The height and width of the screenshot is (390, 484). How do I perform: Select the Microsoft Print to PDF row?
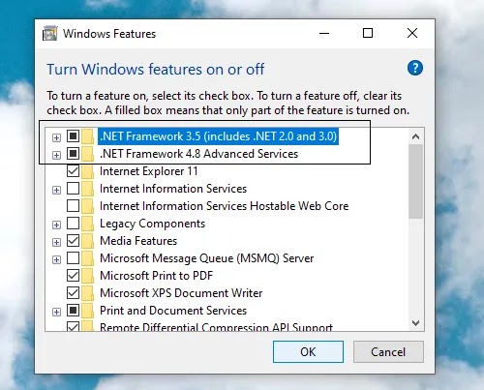coord(157,276)
